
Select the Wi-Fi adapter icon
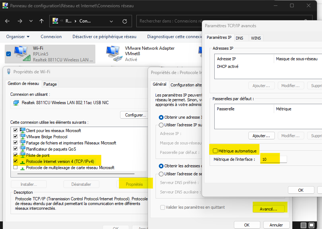tap(22, 53)
